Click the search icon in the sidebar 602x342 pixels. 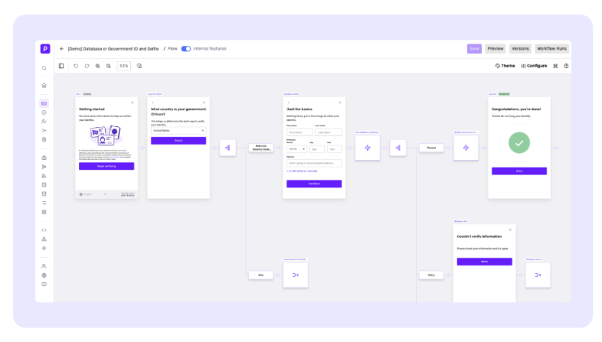pyautogui.click(x=44, y=68)
